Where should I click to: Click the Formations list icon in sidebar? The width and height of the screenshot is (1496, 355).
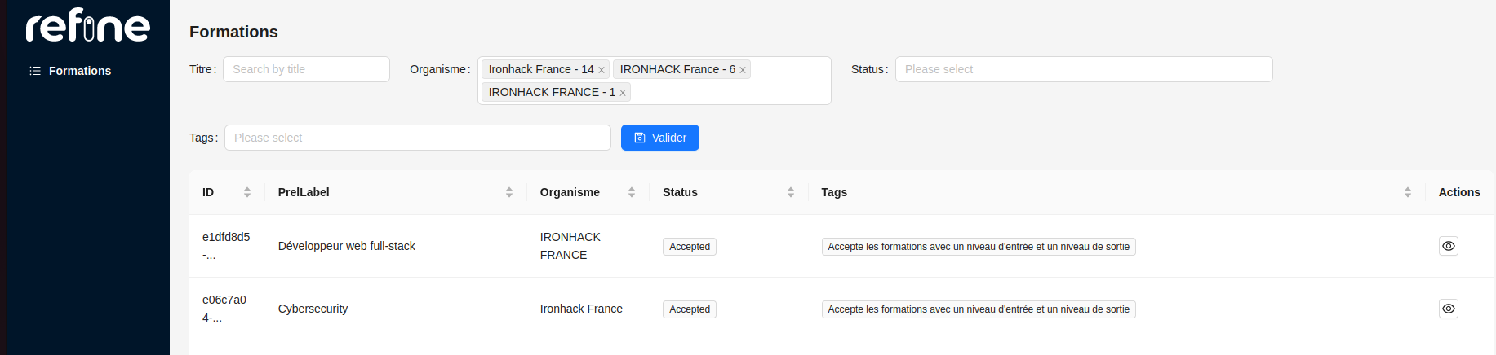click(35, 71)
